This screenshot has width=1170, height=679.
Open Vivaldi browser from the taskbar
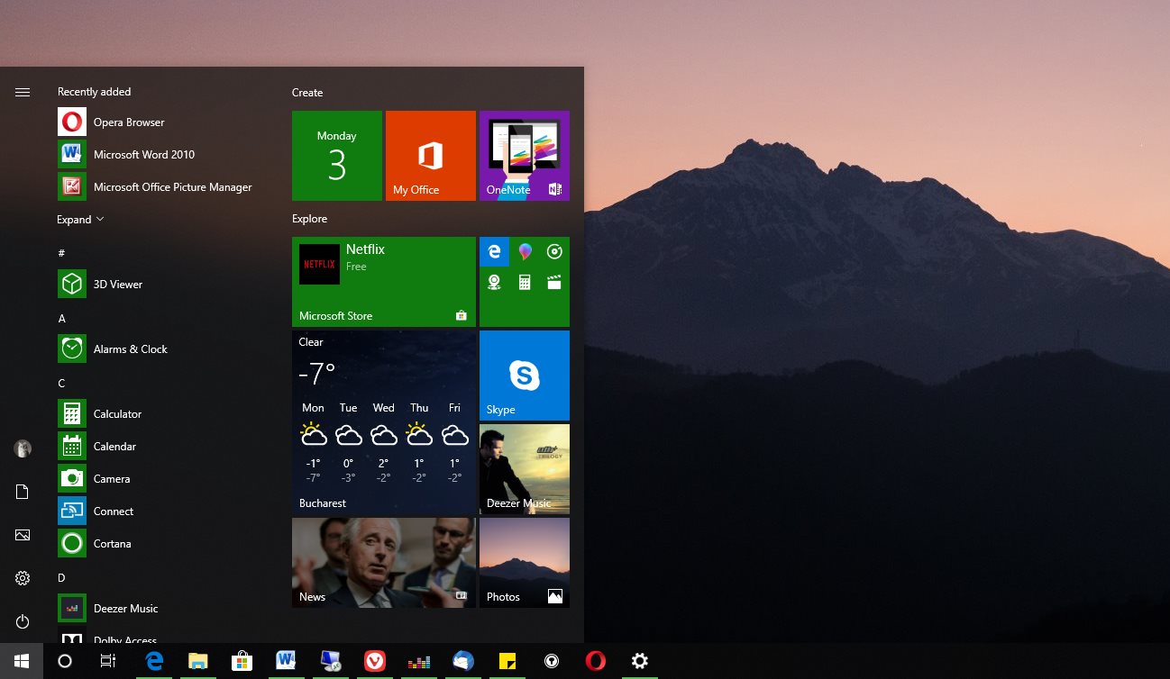coord(374,661)
